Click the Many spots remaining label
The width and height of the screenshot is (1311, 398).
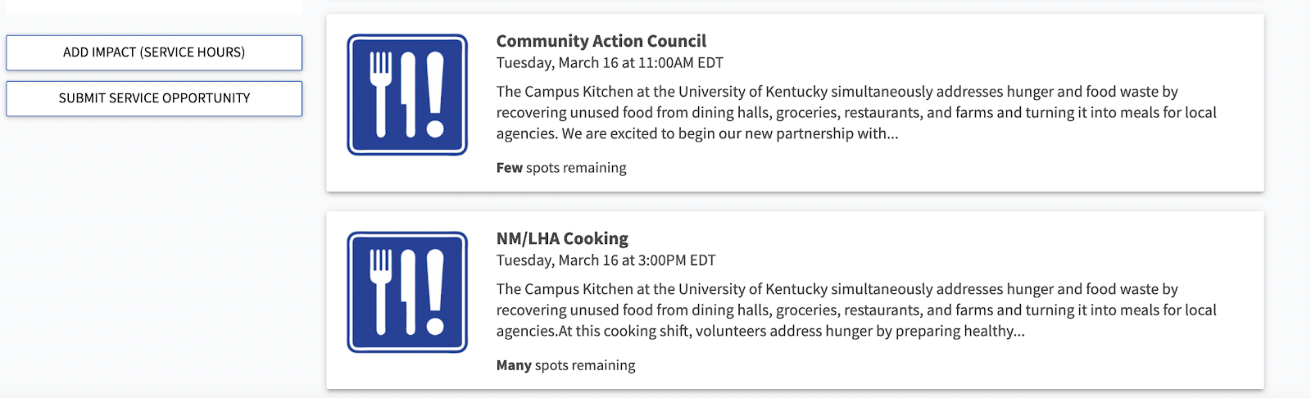click(x=565, y=365)
